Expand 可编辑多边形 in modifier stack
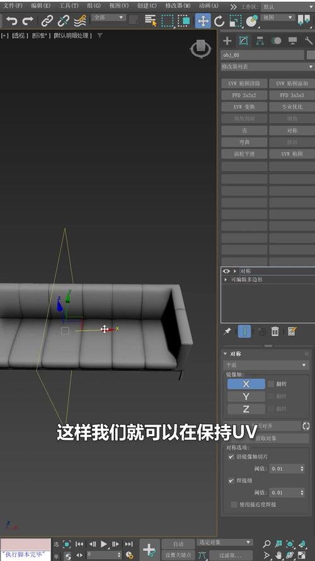This screenshot has width=315, height=561. coord(226,280)
